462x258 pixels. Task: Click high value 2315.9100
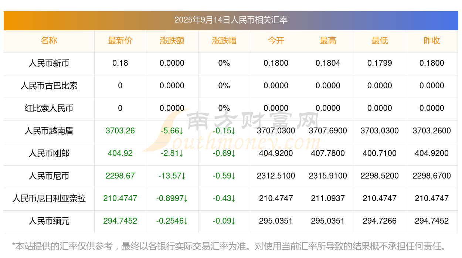[x=328, y=176]
